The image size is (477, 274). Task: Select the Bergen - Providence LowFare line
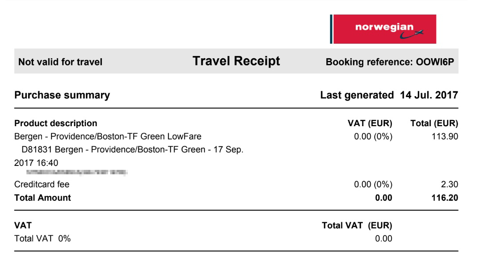[108, 136]
